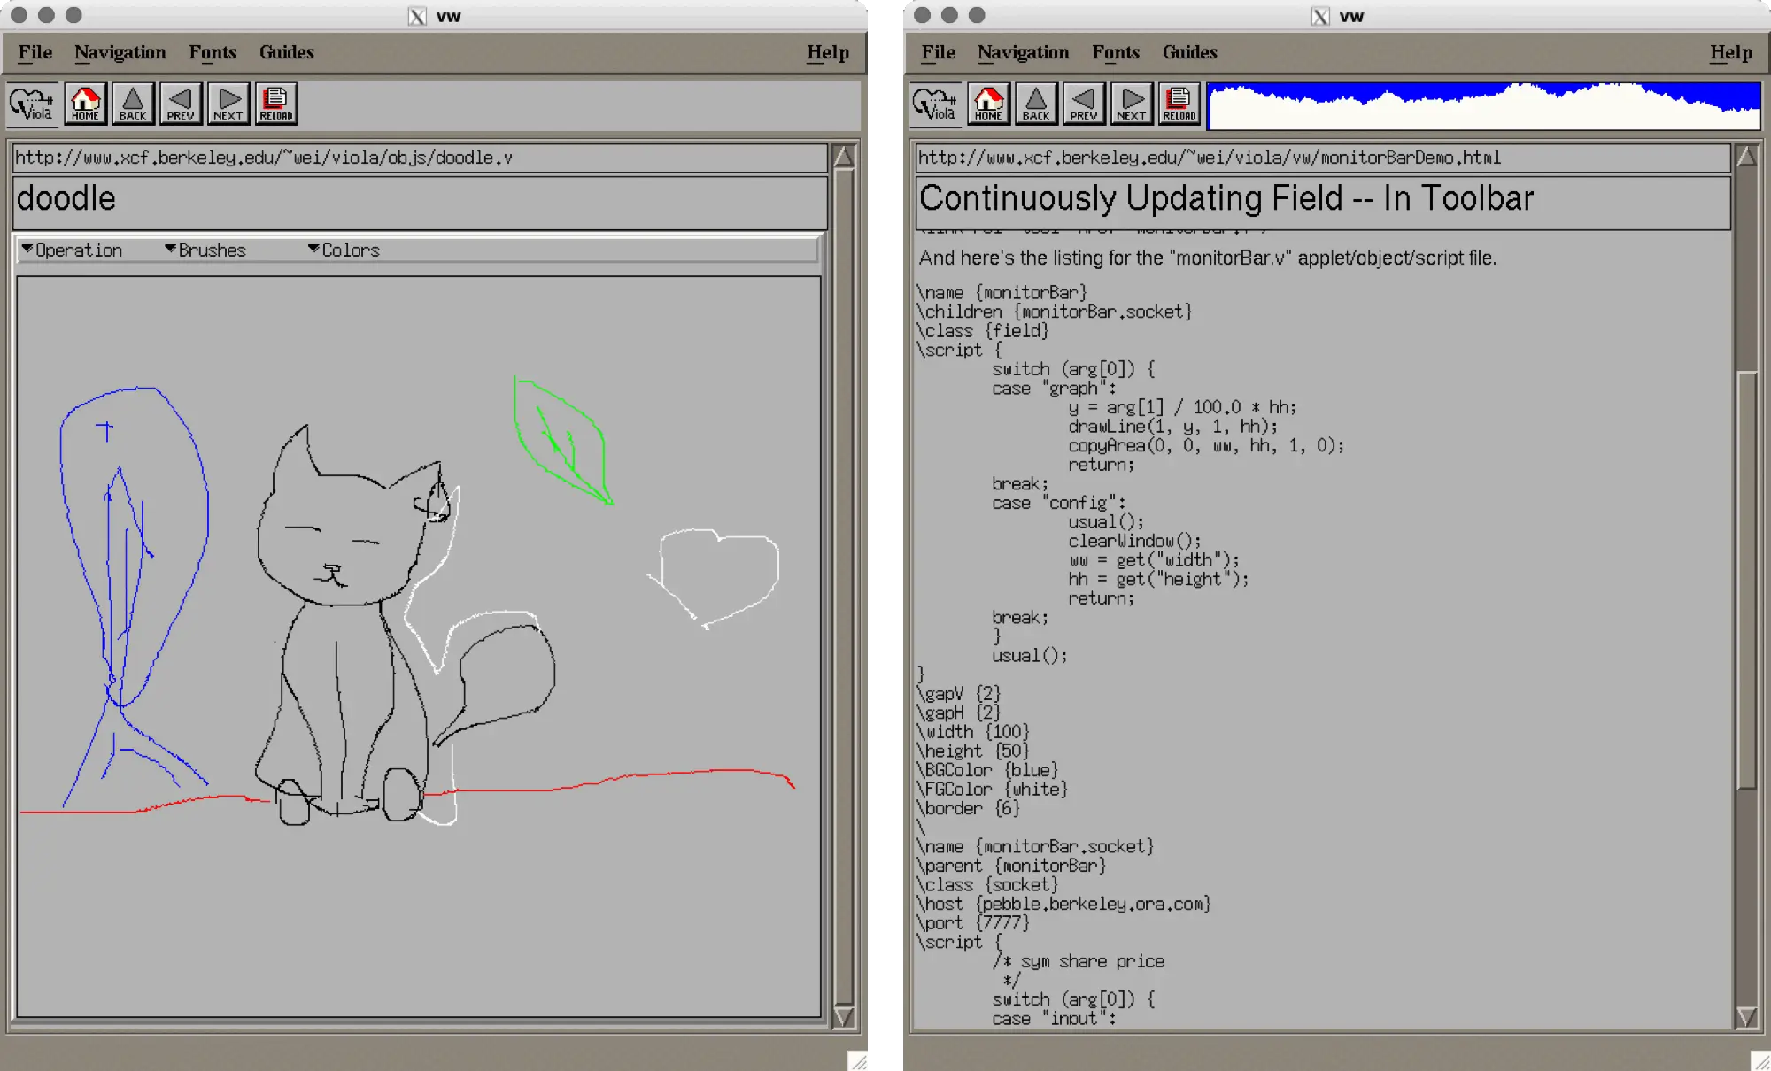
Task: Open Fonts menu in the monitorBar window
Action: click(x=1116, y=52)
